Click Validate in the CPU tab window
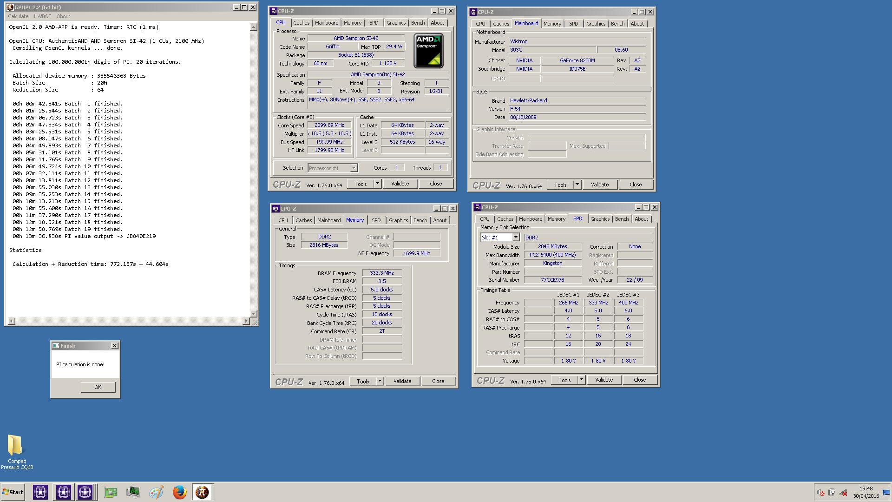This screenshot has height=502, width=892. (400, 184)
